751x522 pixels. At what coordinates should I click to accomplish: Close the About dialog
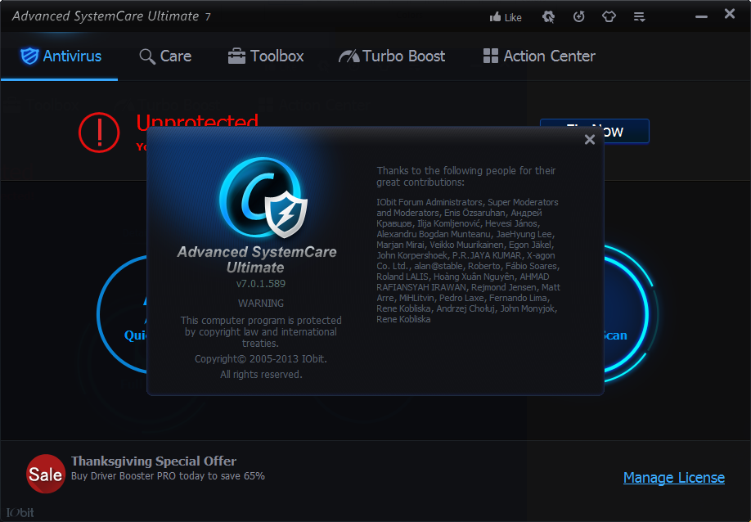[590, 139]
